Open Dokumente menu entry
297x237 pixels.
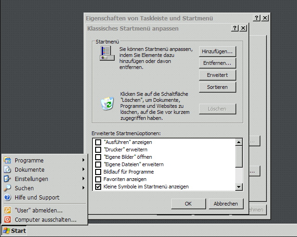(45, 169)
